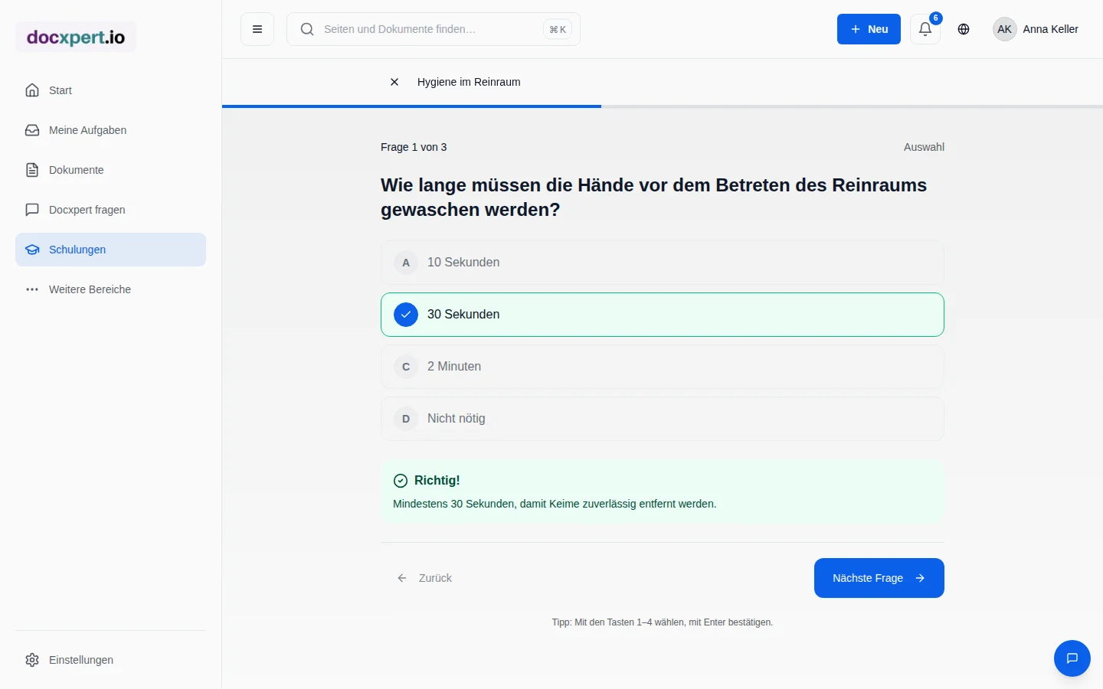Open notifications bell
This screenshot has width=1103, height=689.
tap(925, 29)
